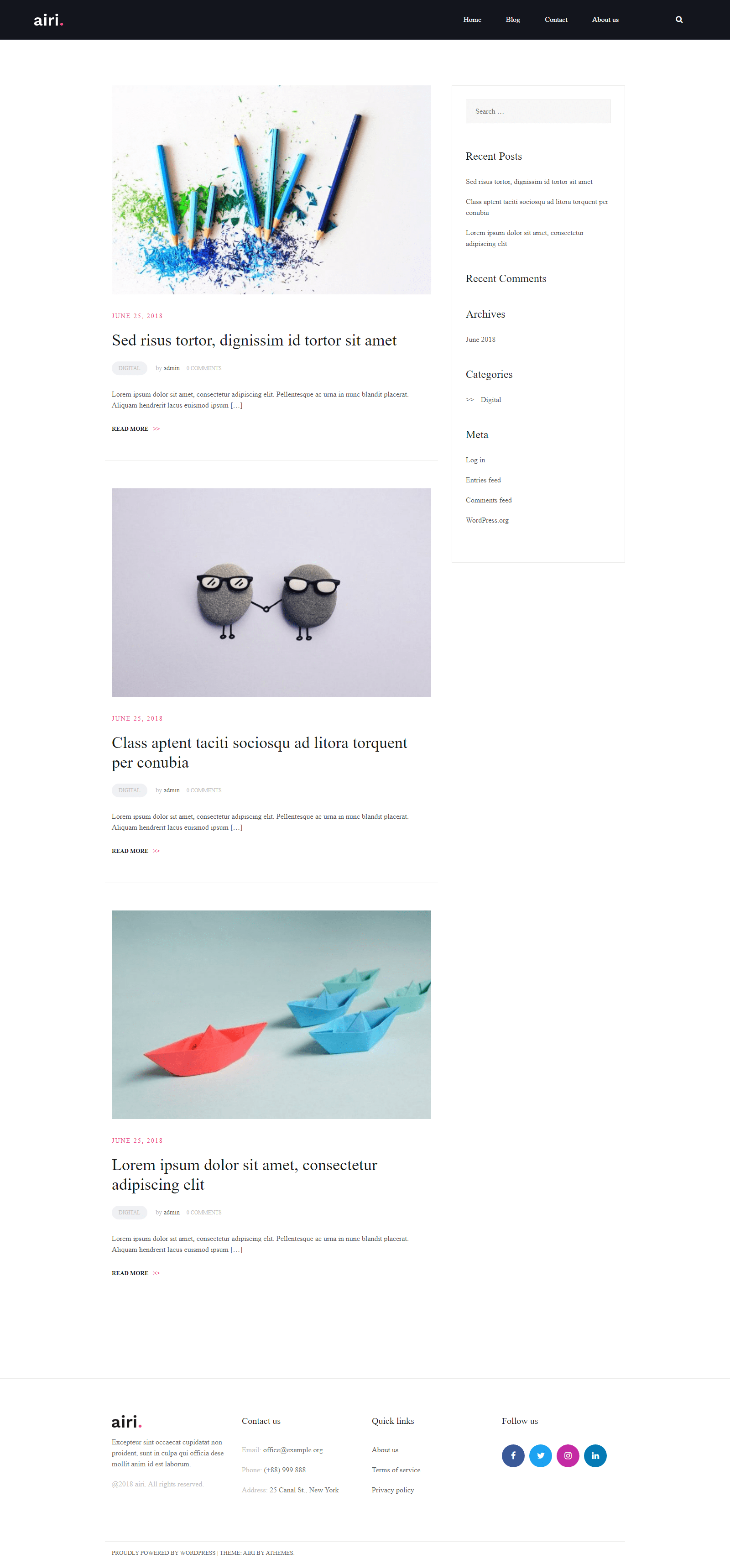Click the airi logo in footer

[126, 1421]
